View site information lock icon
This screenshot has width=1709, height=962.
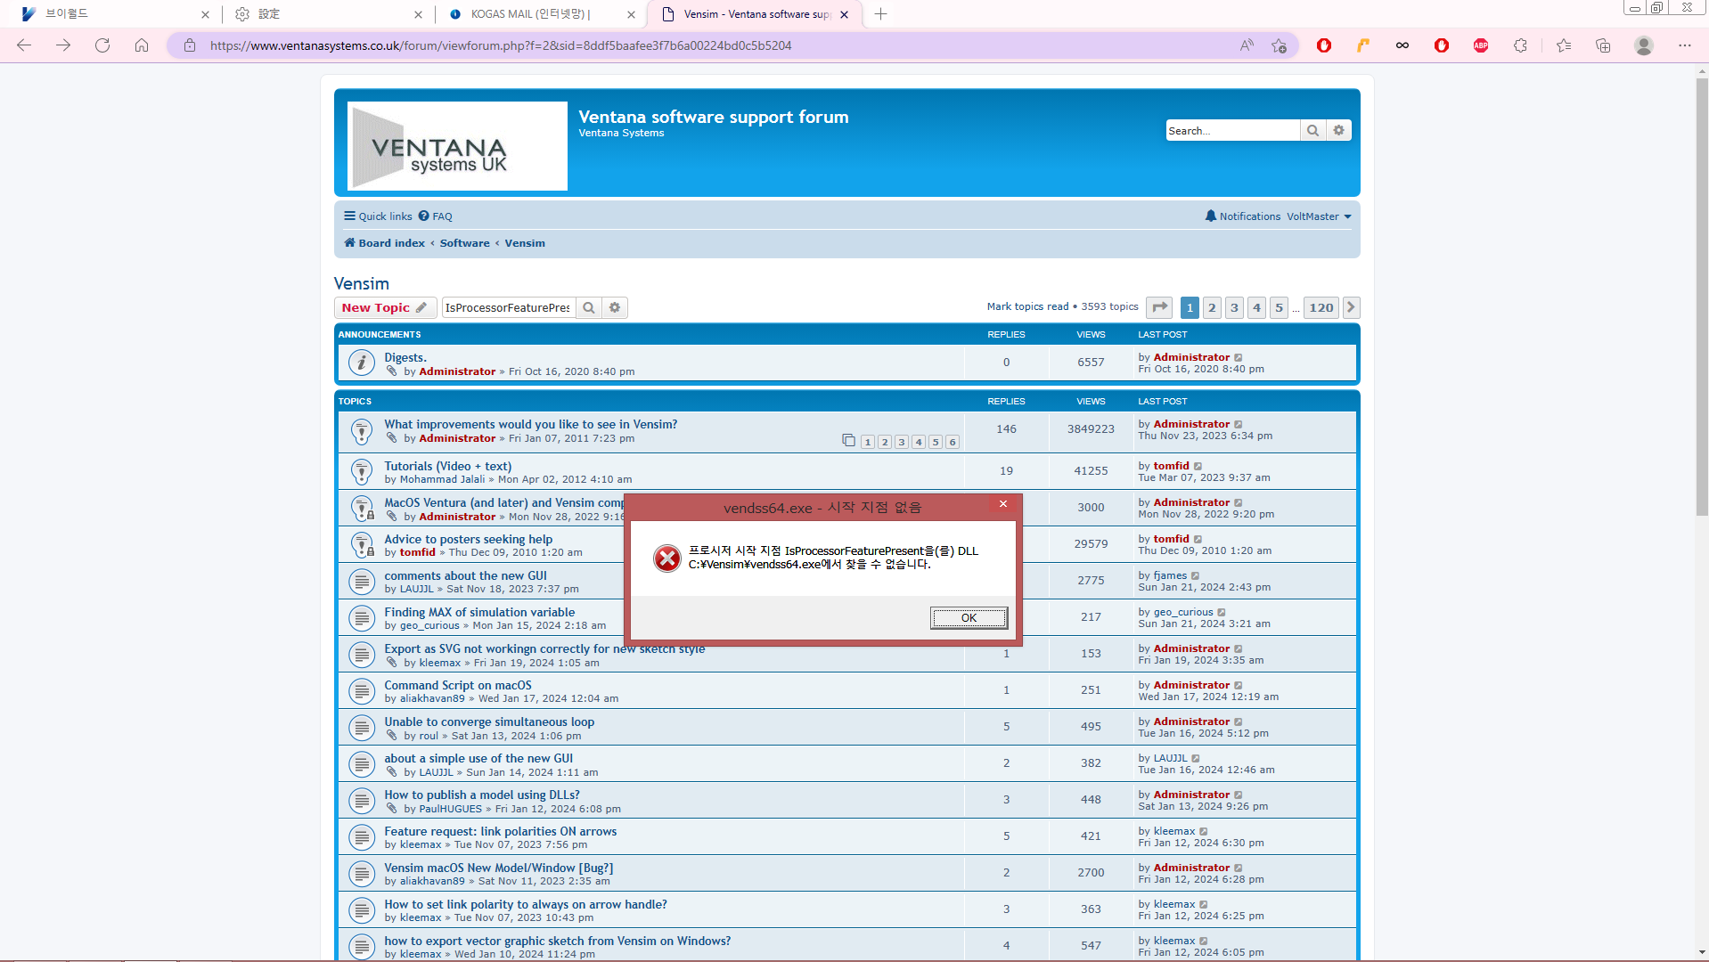190,45
